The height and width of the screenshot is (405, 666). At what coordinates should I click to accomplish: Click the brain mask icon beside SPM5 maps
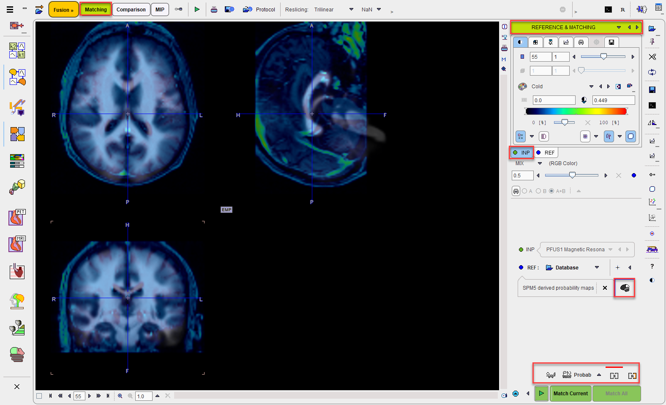(625, 288)
